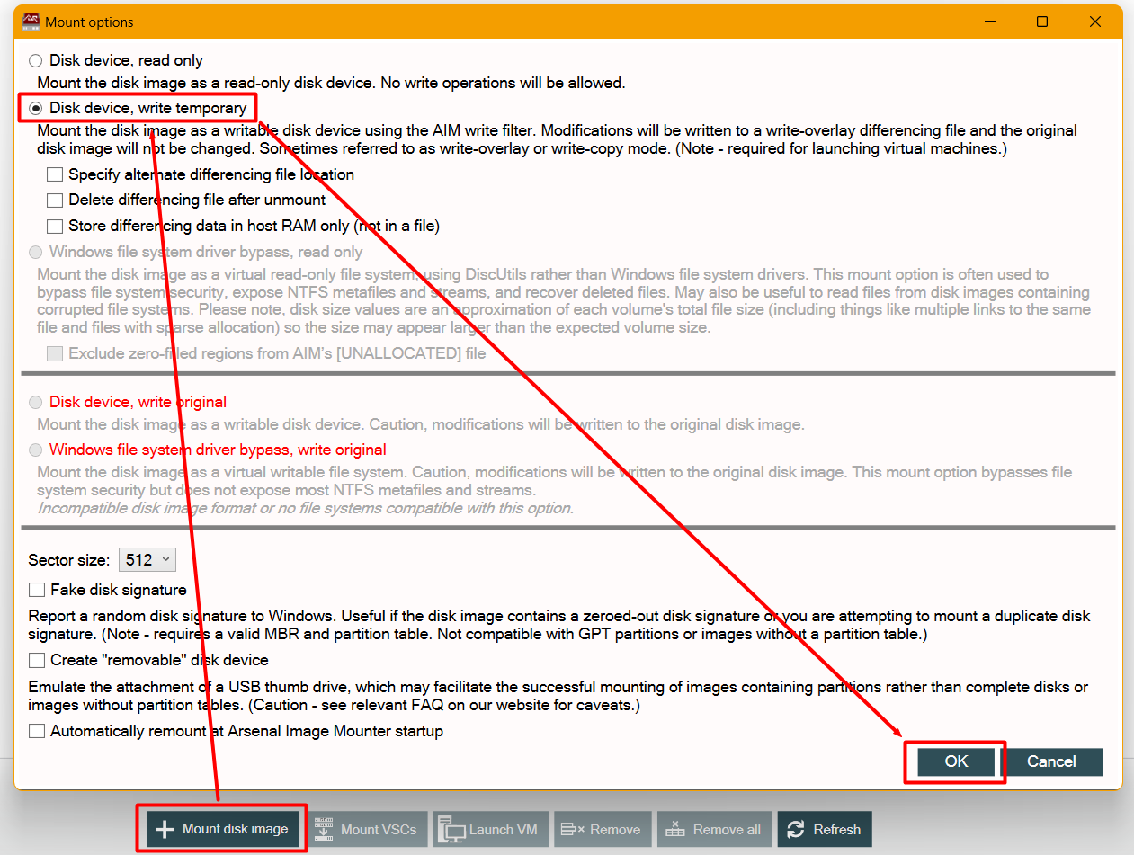Click text "No write operations will be allowed."
The height and width of the screenshot is (855, 1134).
(x=503, y=83)
